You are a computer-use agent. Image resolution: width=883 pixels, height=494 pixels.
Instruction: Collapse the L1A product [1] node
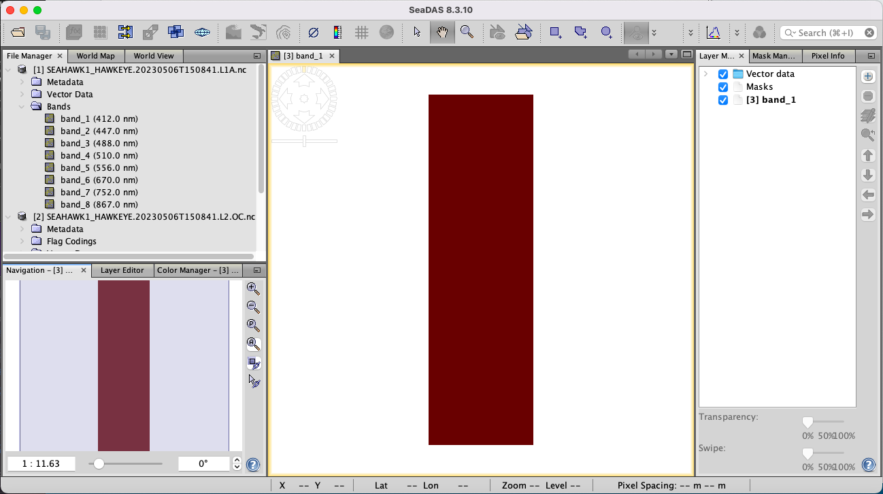[8, 69]
